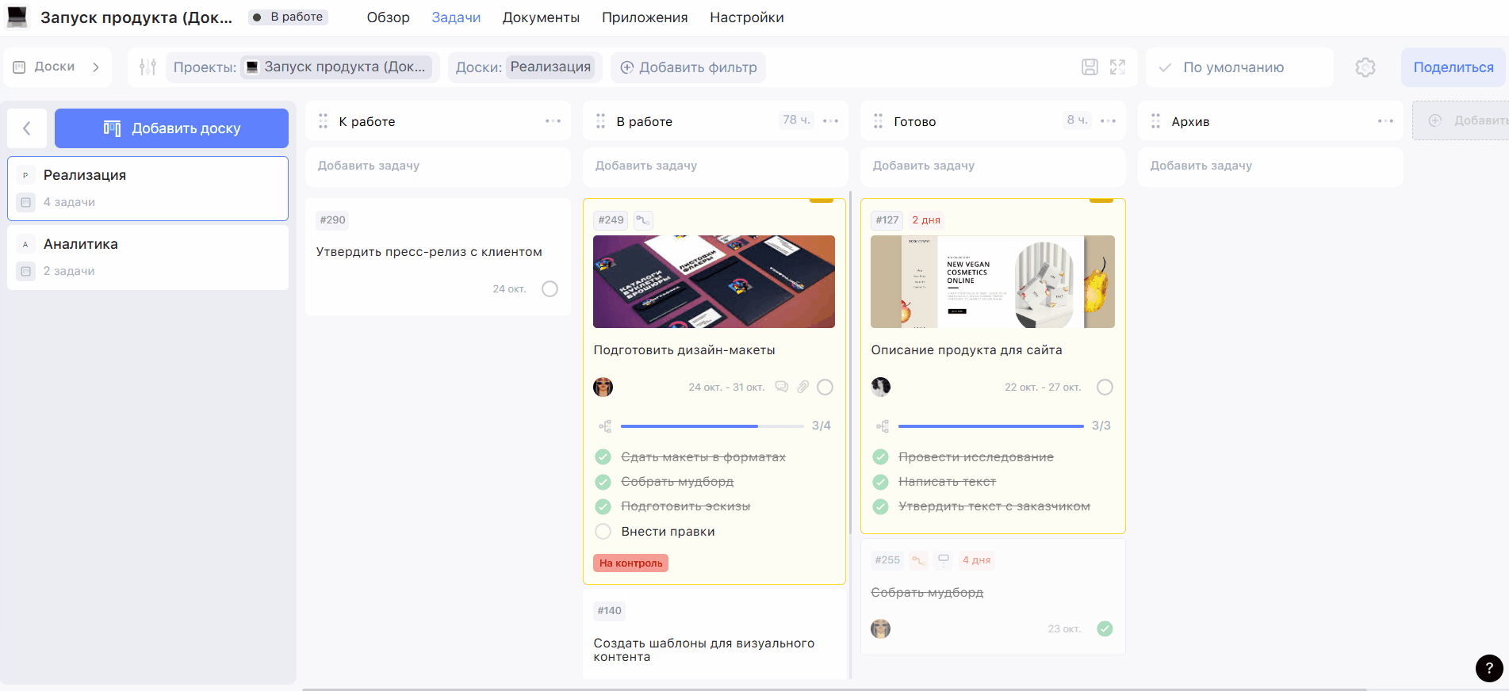The height and width of the screenshot is (691, 1509).
Task: Click the 'Добавить доску' button
Action: point(171,128)
